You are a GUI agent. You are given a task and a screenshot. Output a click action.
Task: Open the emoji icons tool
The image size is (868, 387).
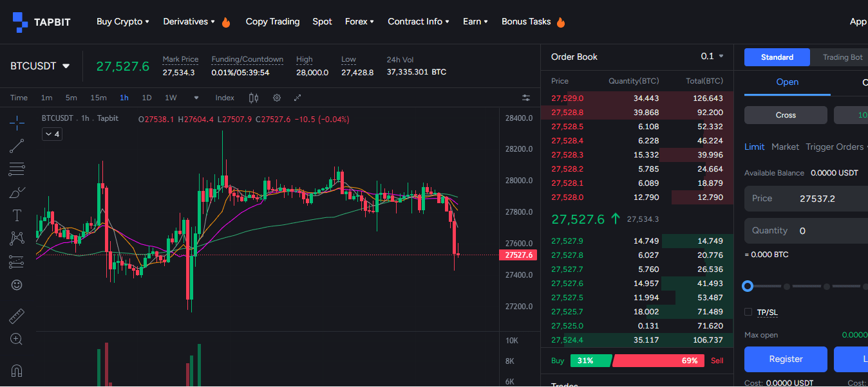17,284
